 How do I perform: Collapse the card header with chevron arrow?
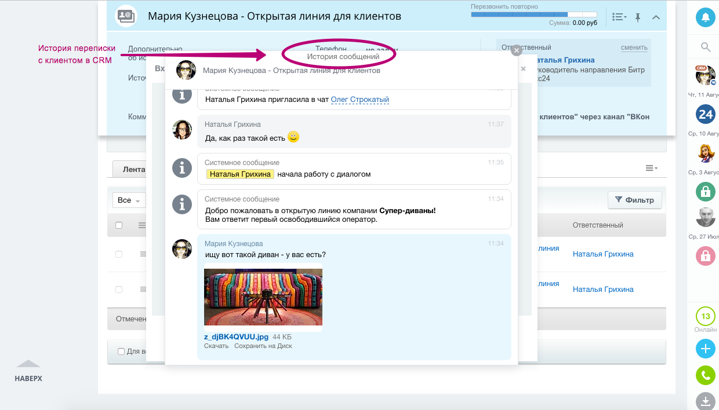tap(656, 17)
